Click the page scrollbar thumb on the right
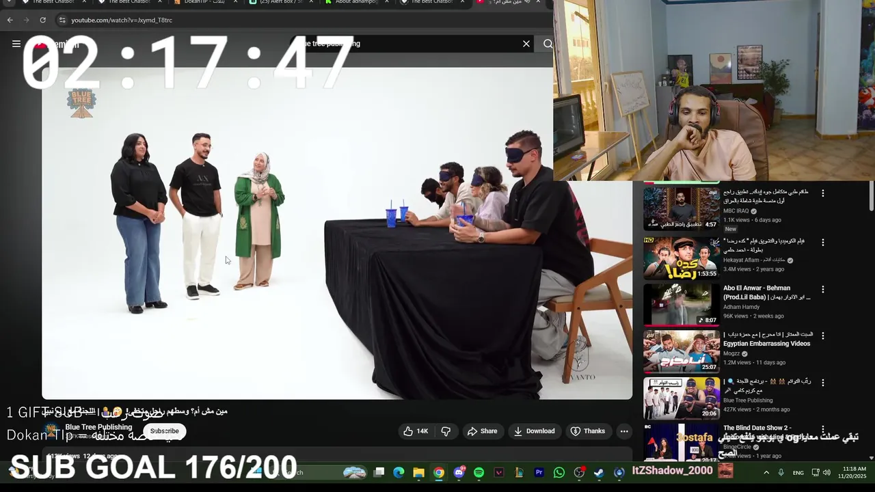The height and width of the screenshot is (492, 875). click(x=871, y=197)
